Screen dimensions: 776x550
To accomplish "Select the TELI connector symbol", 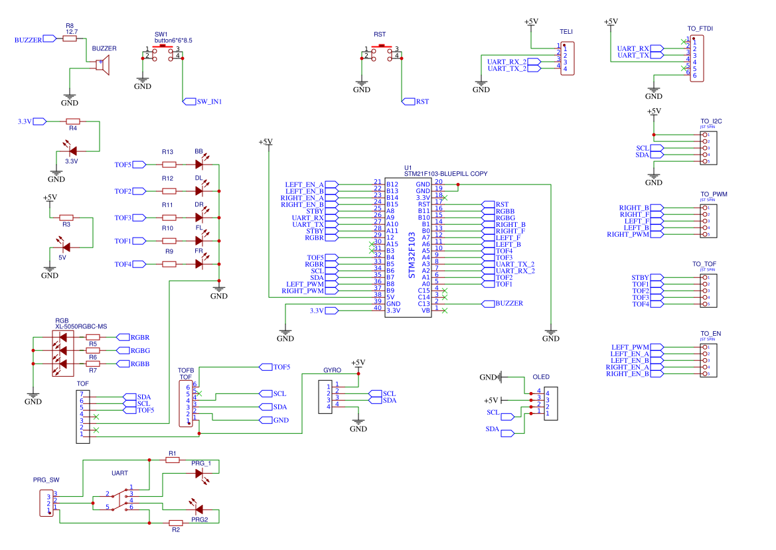I will point(566,57).
